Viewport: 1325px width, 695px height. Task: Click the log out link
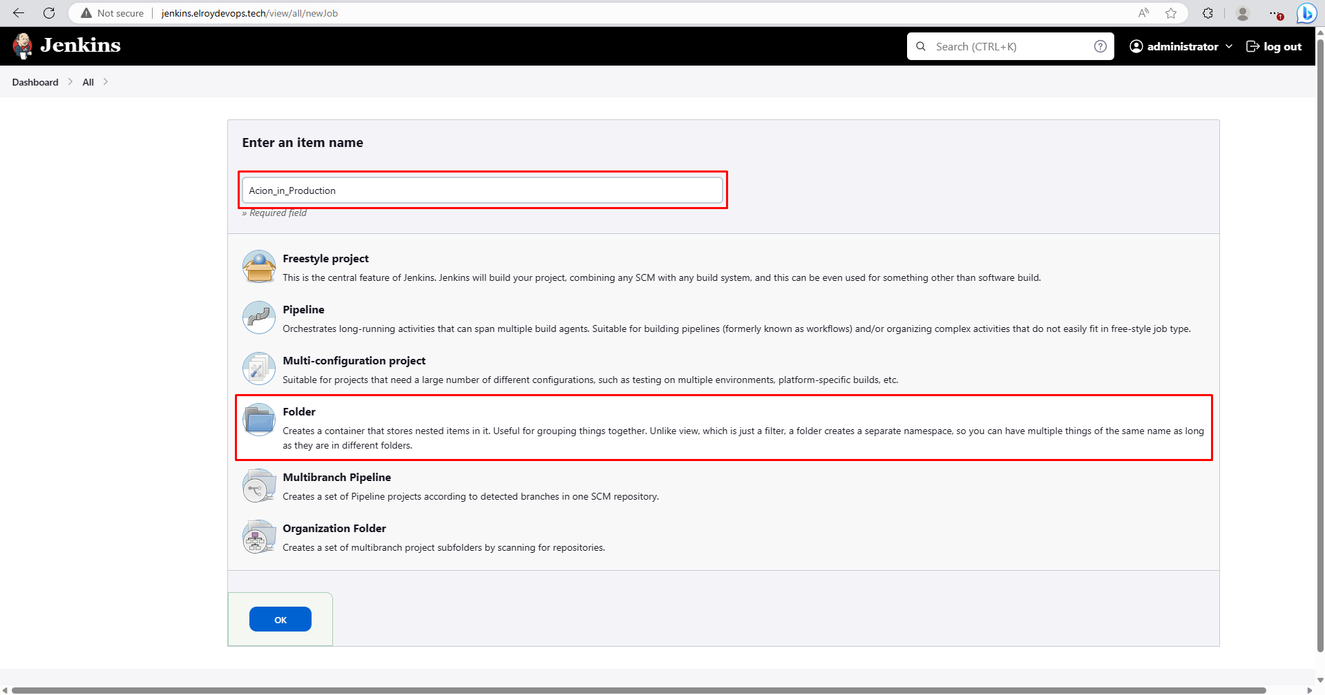(x=1274, y=46)
